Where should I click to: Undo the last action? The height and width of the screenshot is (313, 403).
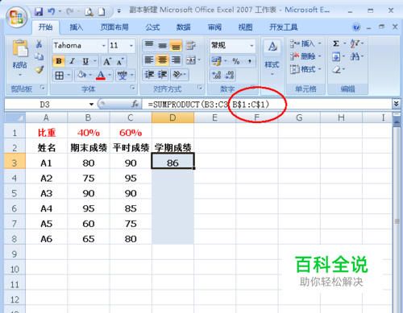coord(51,11)
